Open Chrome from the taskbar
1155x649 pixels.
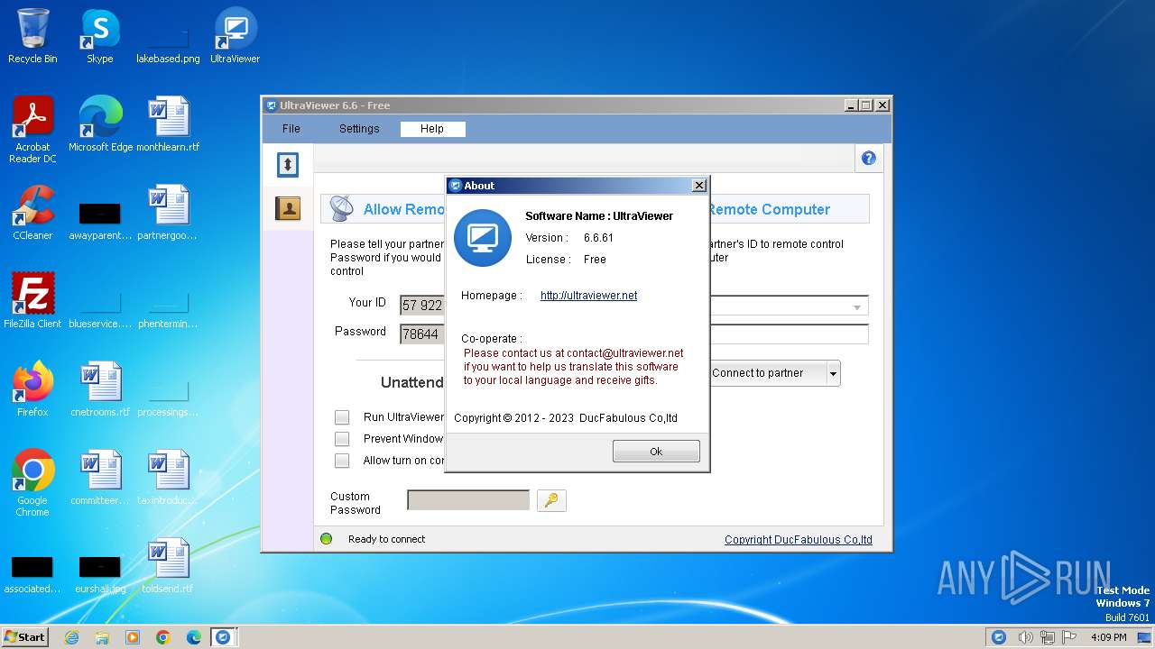point(163,637)
